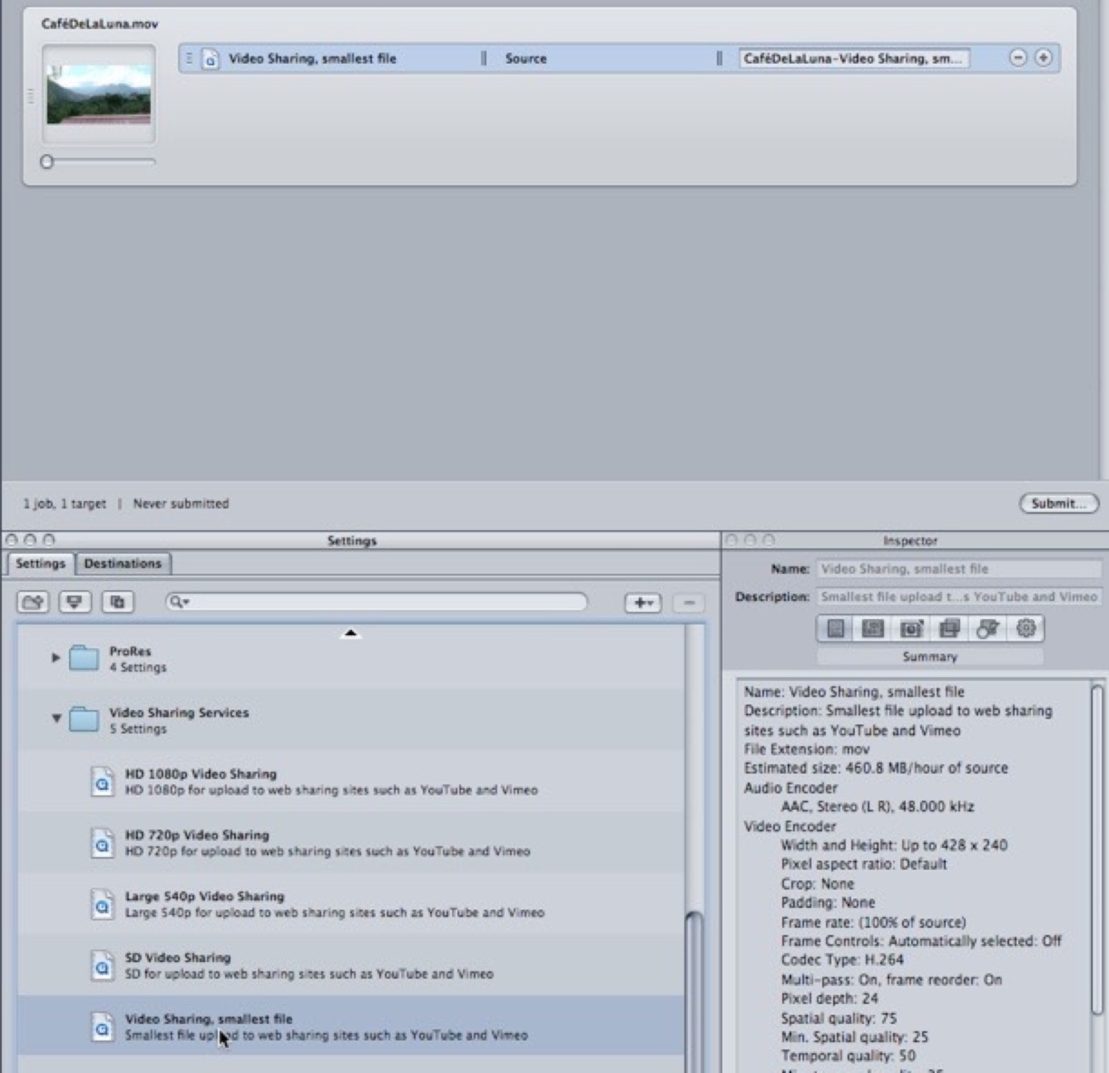Open the add setting plus dropdown

pyautogui.click(x=643, y=603)
